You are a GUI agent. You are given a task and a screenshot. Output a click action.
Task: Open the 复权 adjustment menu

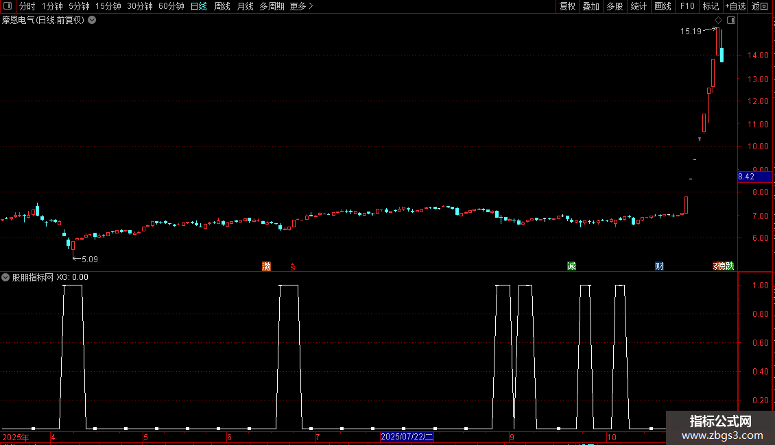point(567,6)
